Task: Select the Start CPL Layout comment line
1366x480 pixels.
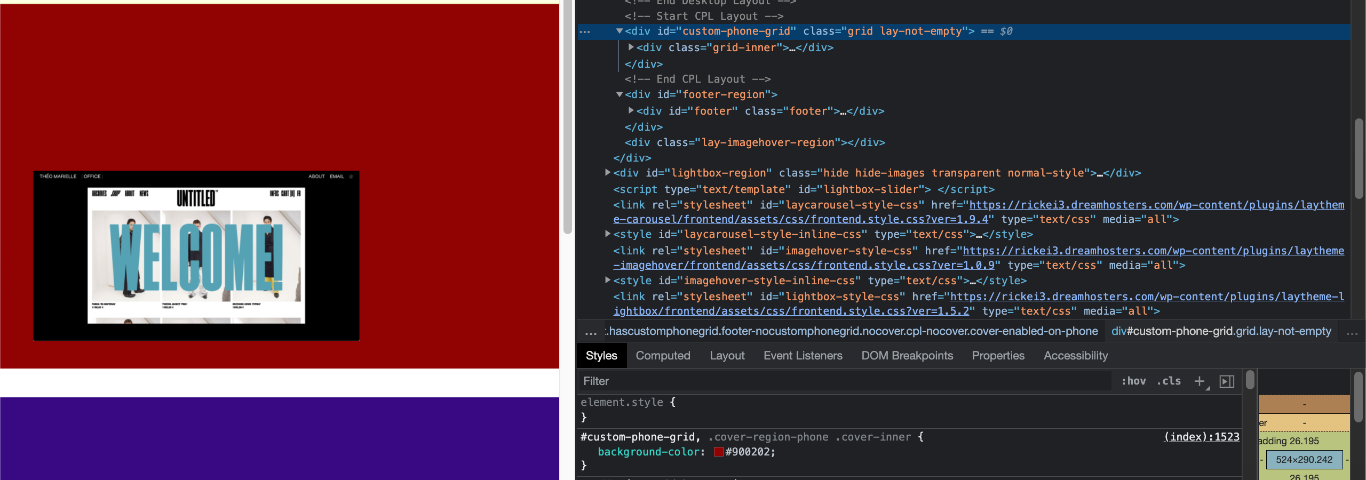Action: point(704,16)
